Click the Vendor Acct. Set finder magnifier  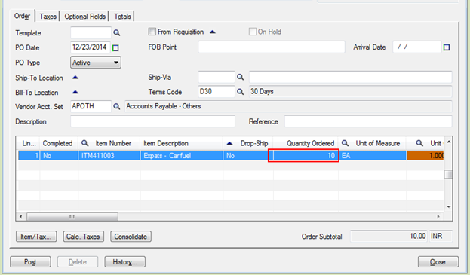(117, 106)
